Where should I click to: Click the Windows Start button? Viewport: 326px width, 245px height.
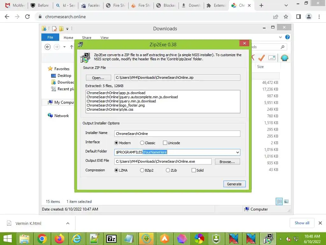pos(8,239)
